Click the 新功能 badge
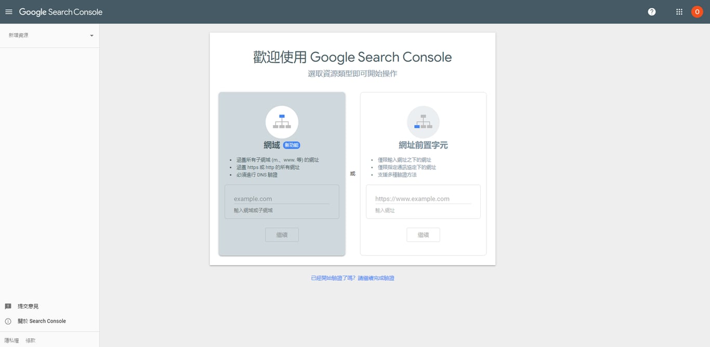710x347 pixels. point(292,145)
